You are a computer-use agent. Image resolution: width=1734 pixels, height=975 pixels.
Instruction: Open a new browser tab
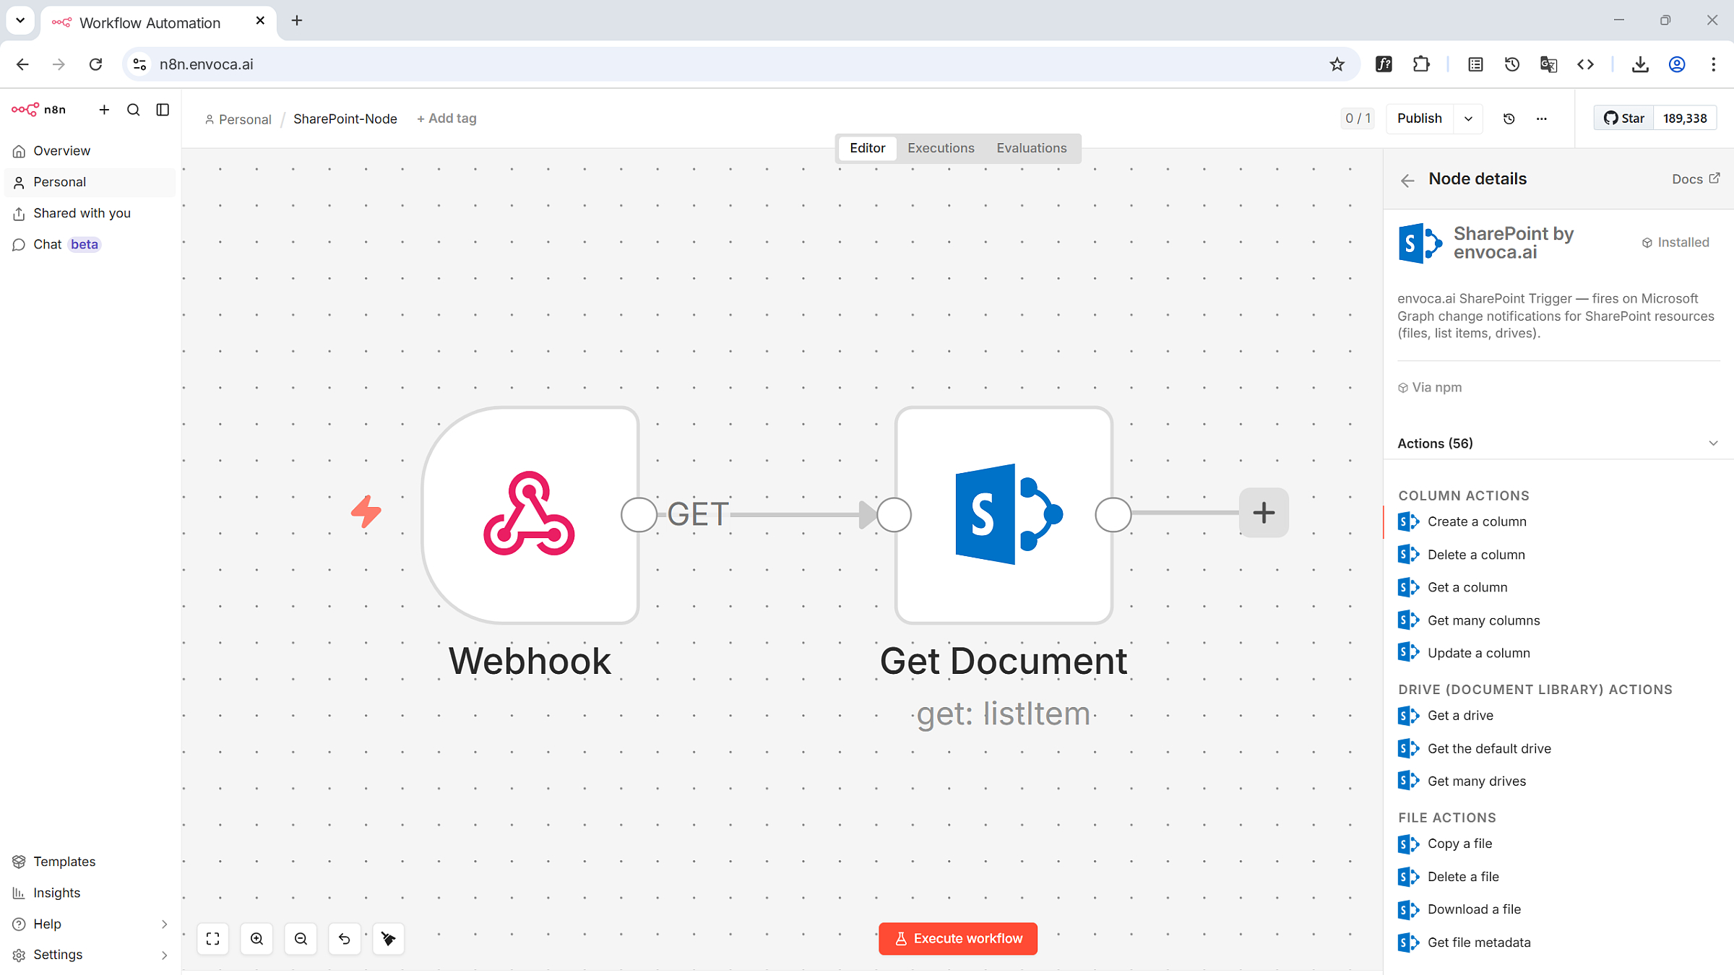pos(297,21)
